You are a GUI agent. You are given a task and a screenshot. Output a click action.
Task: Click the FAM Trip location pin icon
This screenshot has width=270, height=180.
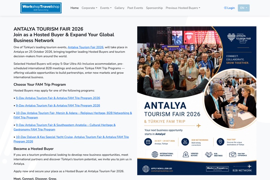(220, 142)
